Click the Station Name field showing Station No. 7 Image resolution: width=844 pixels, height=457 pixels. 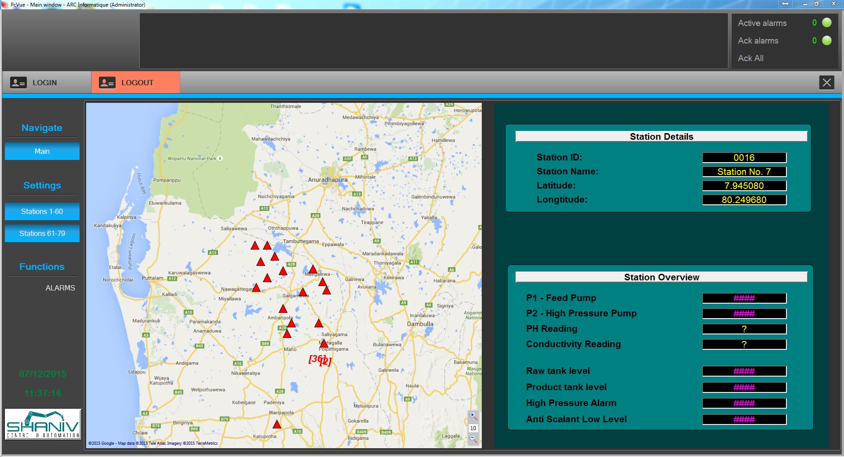coord(744,171)
